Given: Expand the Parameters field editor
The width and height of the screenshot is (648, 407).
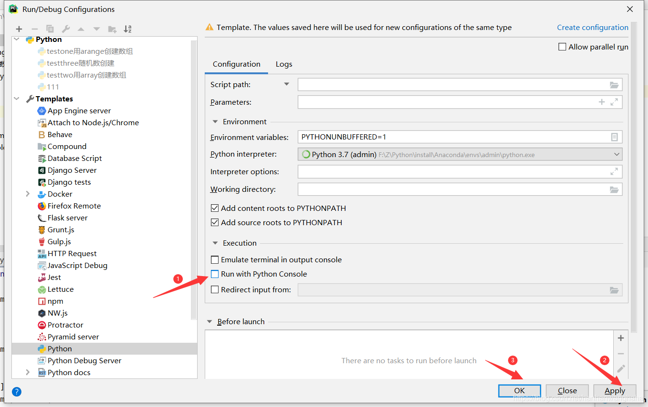Looking at the screenshot, I should coord(614,102).
